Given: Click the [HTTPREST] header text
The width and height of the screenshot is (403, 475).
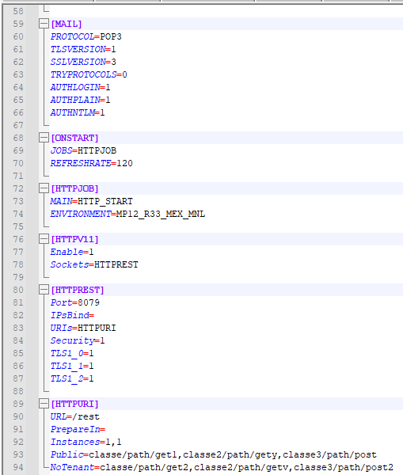Looking at the screenshot, I should coord(78,290).
